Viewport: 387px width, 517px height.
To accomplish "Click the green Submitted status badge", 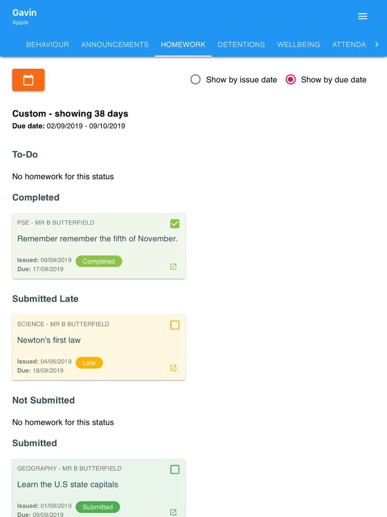I will (x=98, y=507).
